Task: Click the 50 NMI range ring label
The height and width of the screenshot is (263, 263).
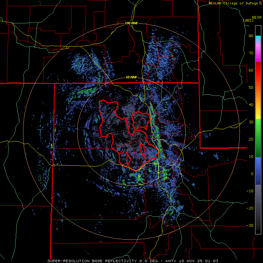Action: pyautogui.click(x=131, y=77)
